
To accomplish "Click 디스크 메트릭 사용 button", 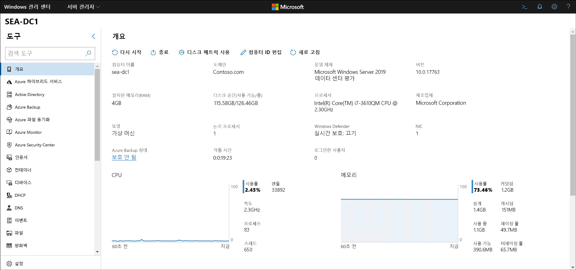I will coord(204,52).
